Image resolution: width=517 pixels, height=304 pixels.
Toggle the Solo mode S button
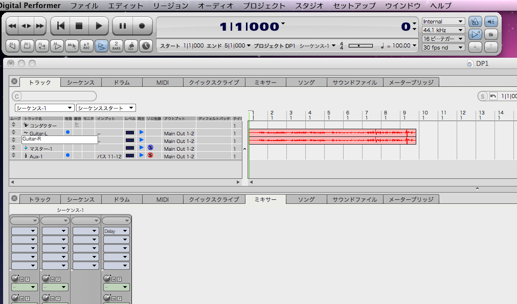tap(491, 34)
